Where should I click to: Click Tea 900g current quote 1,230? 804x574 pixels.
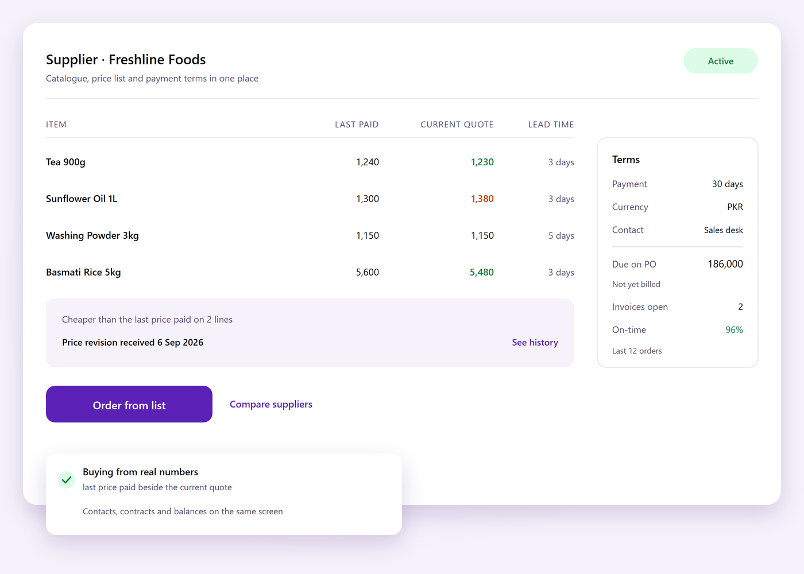pyautogui.click(x=482, y=162)
